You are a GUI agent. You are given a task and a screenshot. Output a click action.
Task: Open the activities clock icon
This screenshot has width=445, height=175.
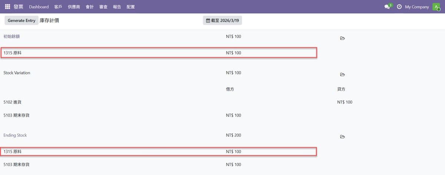pos(399,7)
